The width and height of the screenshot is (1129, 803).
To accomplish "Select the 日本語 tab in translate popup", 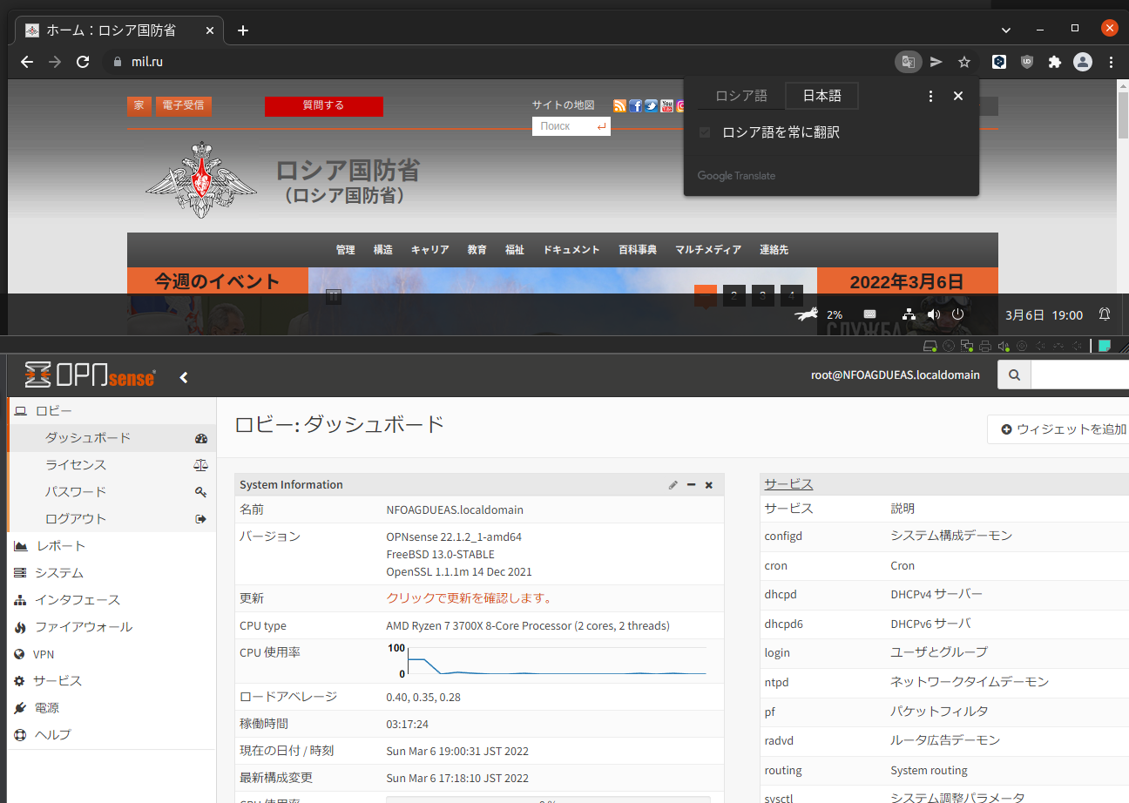I will point(821,96).
